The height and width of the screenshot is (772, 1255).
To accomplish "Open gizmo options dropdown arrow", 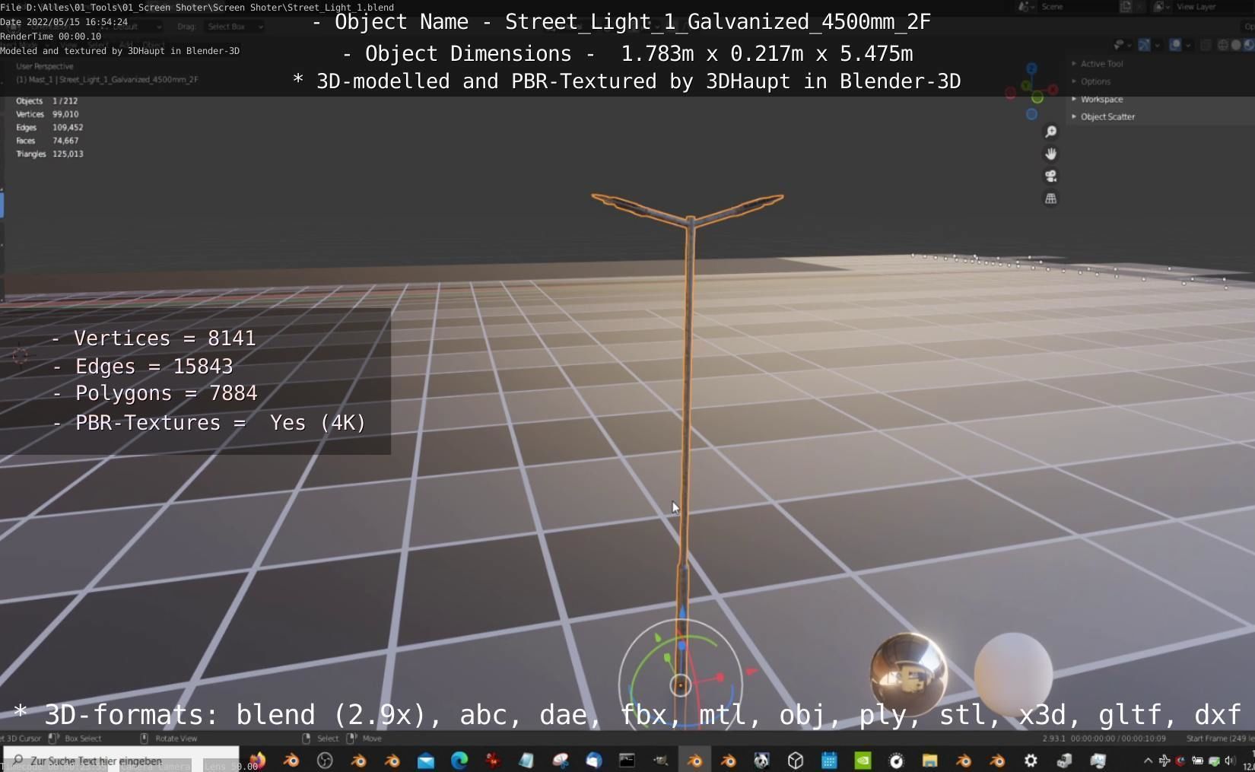I will 1157,45.
